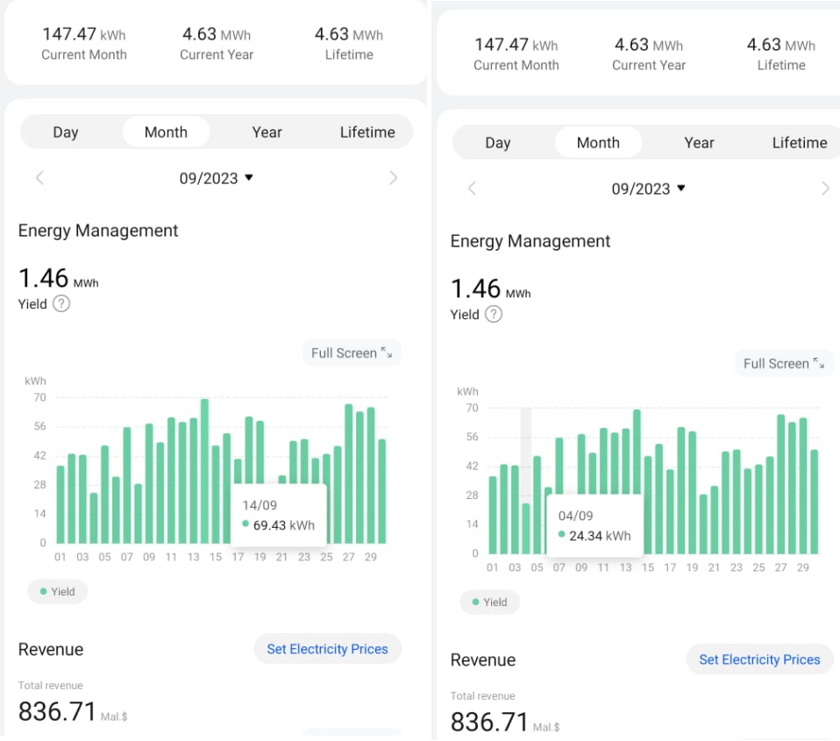
Task: Open Yield help icon in right panel
Action: click(x=494, y=314)
